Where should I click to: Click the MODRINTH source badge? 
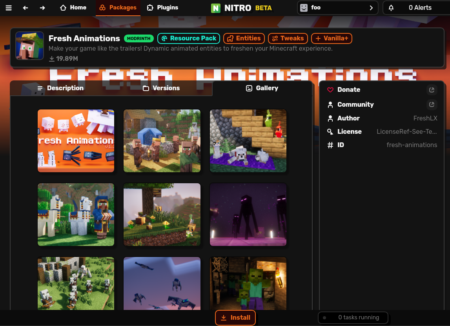point(138,38)
